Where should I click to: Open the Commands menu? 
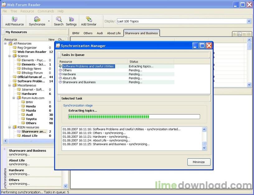point(46,11)
